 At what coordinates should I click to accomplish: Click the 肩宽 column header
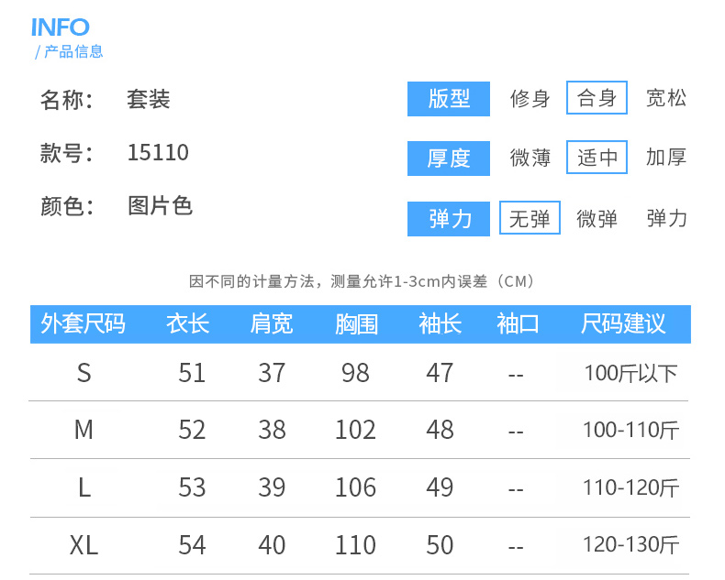[x=271, y=323]
